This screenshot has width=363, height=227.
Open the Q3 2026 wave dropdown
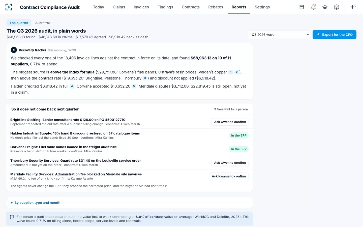(280, 35)
